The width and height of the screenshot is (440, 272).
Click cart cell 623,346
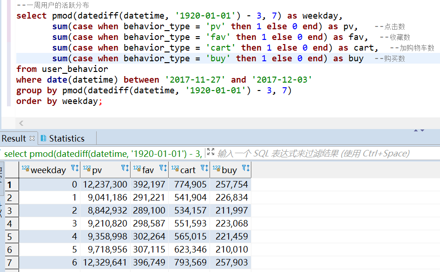190,249
